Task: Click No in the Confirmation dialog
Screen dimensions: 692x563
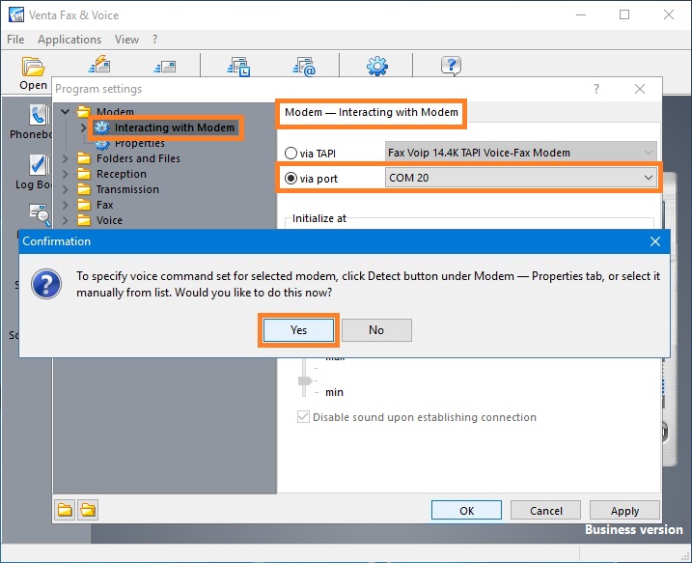Action: click(x=376, y=330)
